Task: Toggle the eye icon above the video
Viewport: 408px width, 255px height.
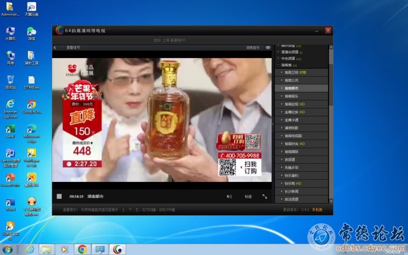Action: point(268,48)
